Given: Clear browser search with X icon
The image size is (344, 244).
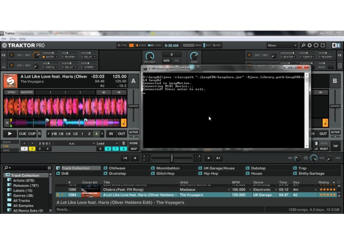Looking at the screenshot, I should coord(49,168).
